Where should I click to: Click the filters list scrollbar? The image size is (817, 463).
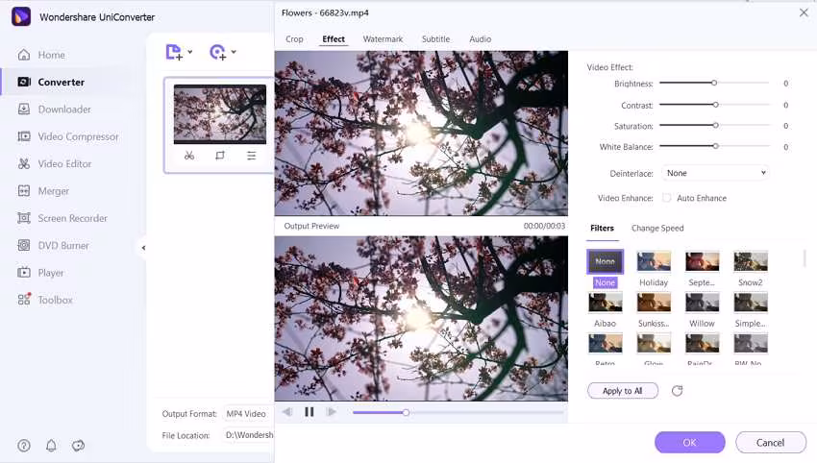tap(805, 258)
